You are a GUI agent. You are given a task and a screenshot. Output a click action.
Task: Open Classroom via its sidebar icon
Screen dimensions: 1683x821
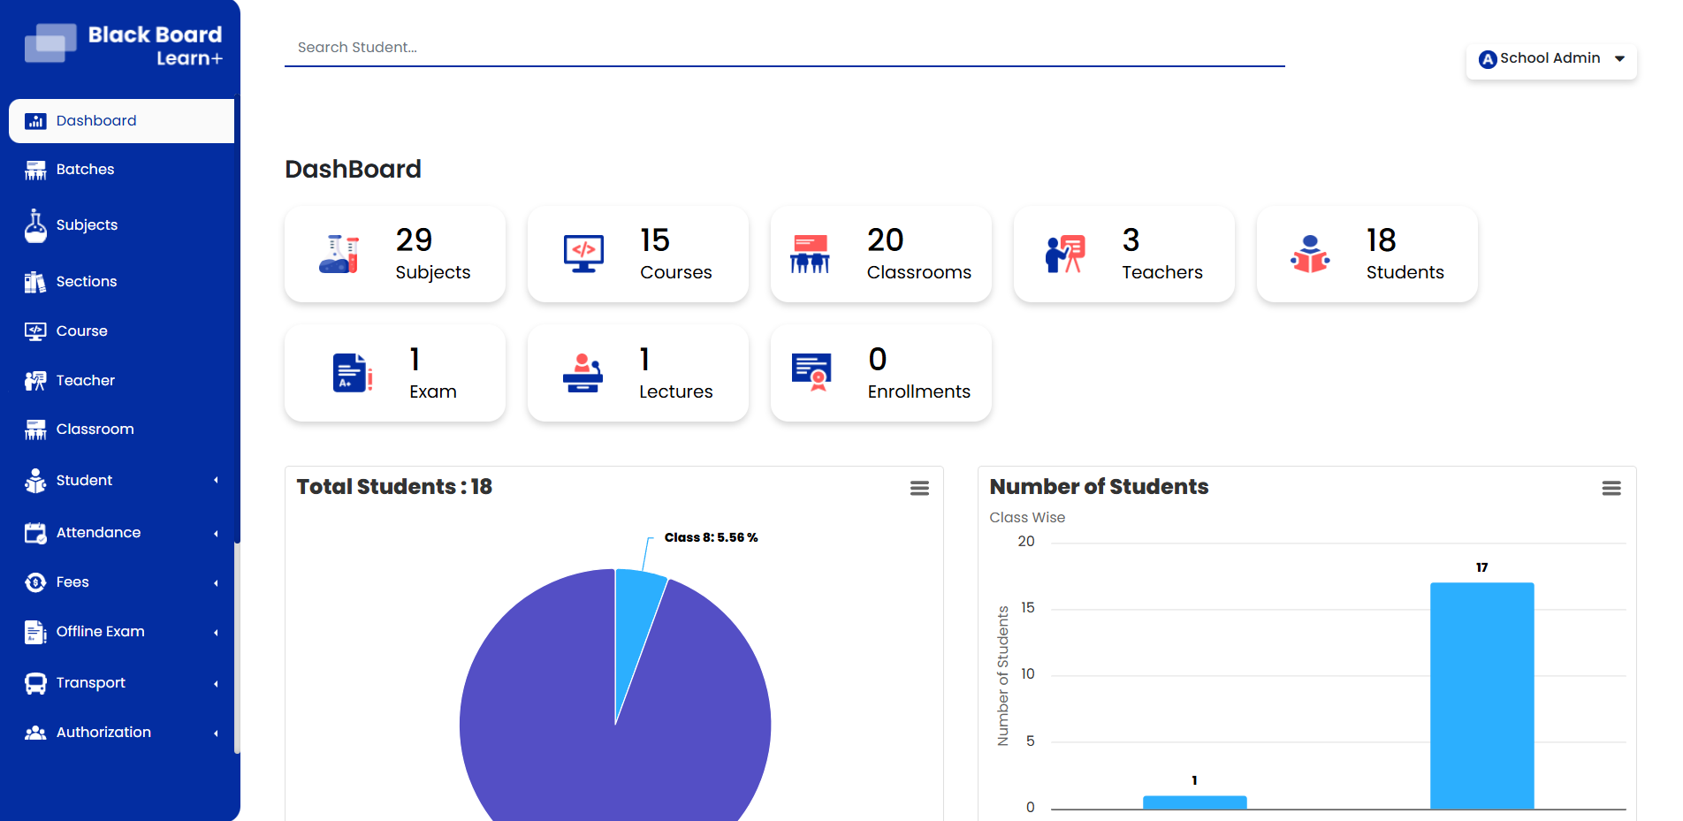(35, 429)
